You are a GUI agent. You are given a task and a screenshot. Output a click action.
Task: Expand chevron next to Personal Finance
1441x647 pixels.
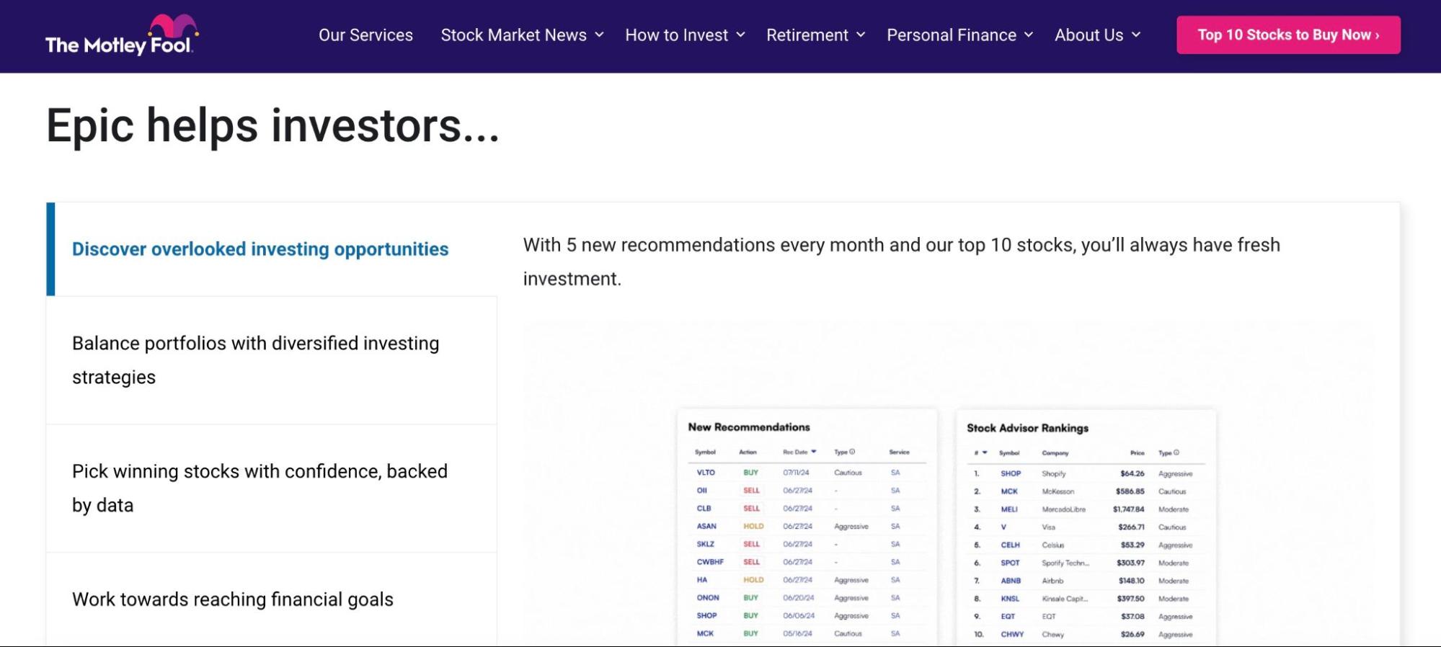(1029, 35)
